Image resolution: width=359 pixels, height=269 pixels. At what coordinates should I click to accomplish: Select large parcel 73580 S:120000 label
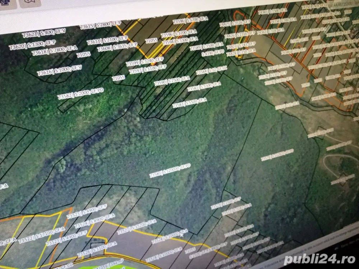pyautogui.click(x=170, y=170)
